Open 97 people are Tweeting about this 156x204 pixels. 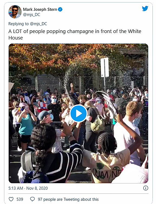(68, 199)
